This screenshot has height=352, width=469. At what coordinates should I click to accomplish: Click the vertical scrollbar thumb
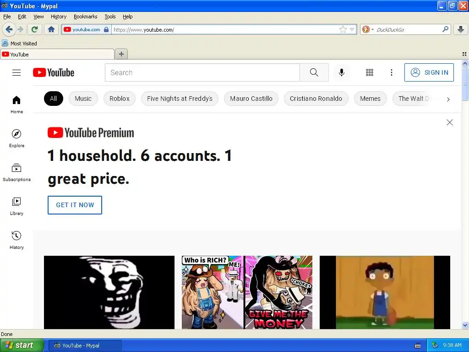coord(465,83)
